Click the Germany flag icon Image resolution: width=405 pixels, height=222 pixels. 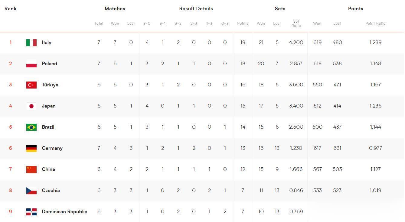coord(31,148)
